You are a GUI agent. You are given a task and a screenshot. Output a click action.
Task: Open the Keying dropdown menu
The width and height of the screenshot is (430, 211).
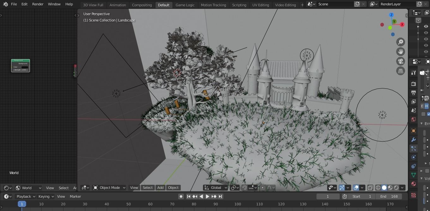(46, 196)
